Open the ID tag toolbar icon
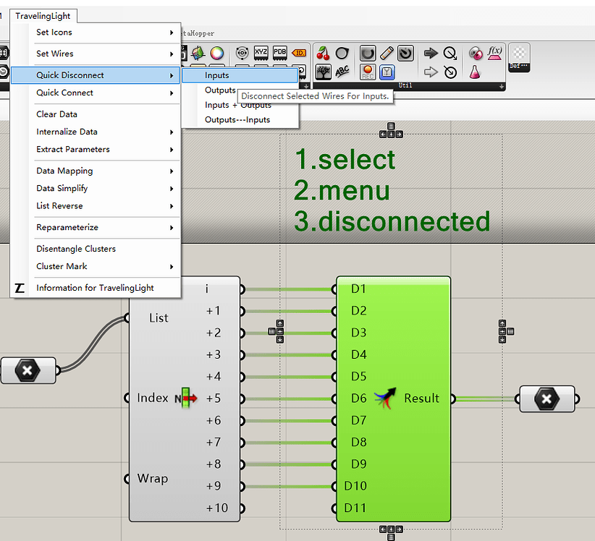595x541 pixels. pos(298,53)
